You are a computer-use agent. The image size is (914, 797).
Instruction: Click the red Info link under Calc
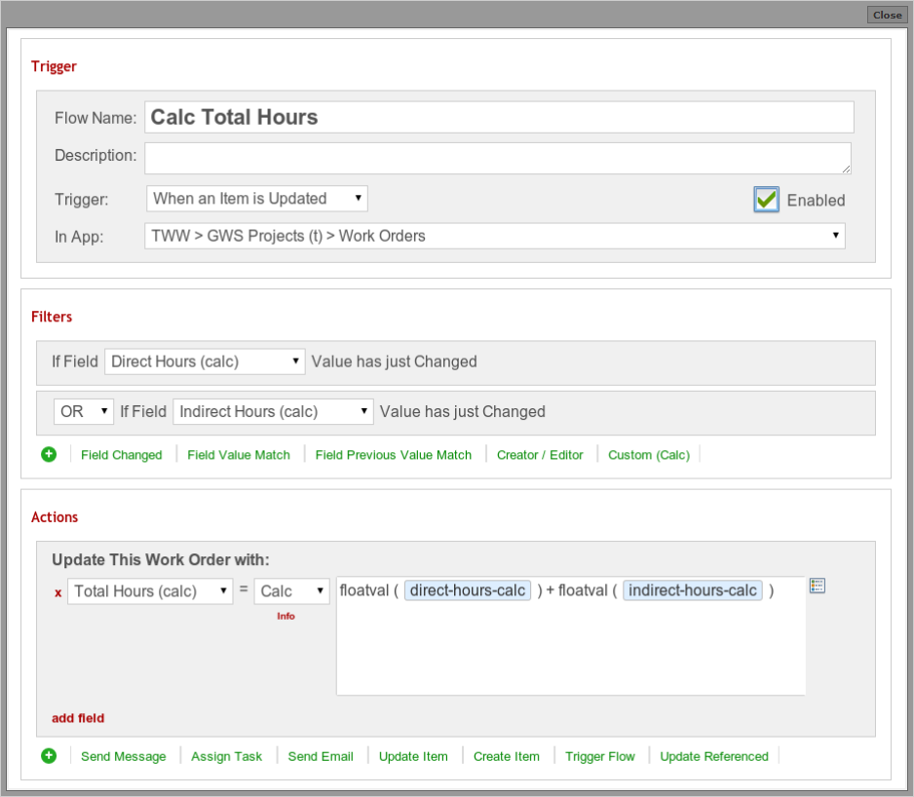(286, 616)
